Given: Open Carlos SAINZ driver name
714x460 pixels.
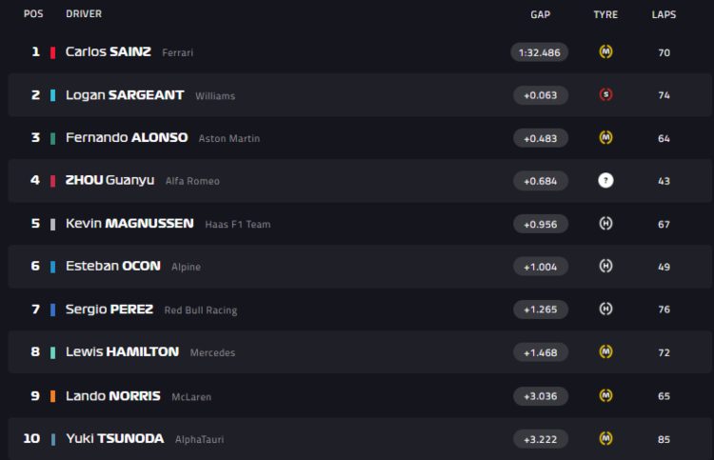Looking at the screenshot, I should 108,51.
